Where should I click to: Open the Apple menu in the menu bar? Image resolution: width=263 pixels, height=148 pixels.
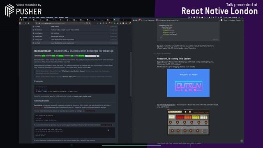pos(21,17)
